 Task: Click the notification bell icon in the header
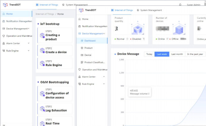(x=180, y=5)
